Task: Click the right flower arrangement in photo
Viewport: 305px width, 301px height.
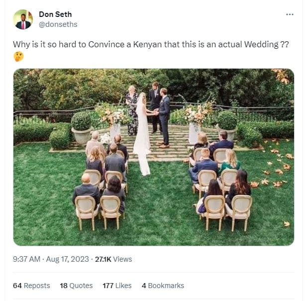Action: [198, 115]
